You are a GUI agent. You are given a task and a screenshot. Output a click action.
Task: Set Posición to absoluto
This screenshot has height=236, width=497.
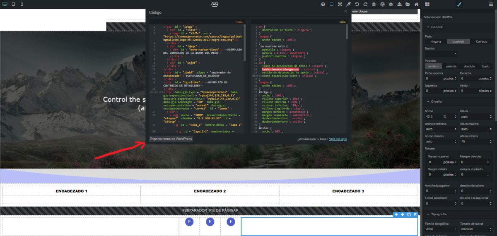(x=469, y=66)
